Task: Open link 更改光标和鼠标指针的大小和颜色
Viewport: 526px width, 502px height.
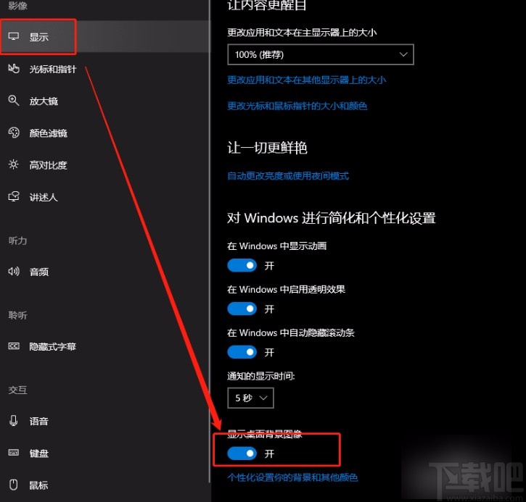Action: click(297, 106)
